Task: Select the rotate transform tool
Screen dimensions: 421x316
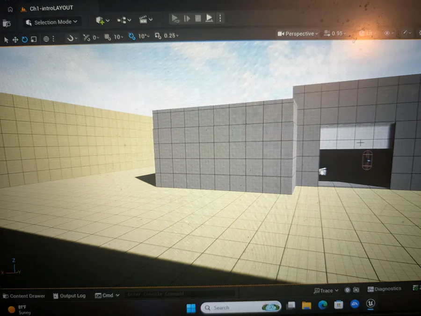Action: pyautogui.click(x=24, y=39)
